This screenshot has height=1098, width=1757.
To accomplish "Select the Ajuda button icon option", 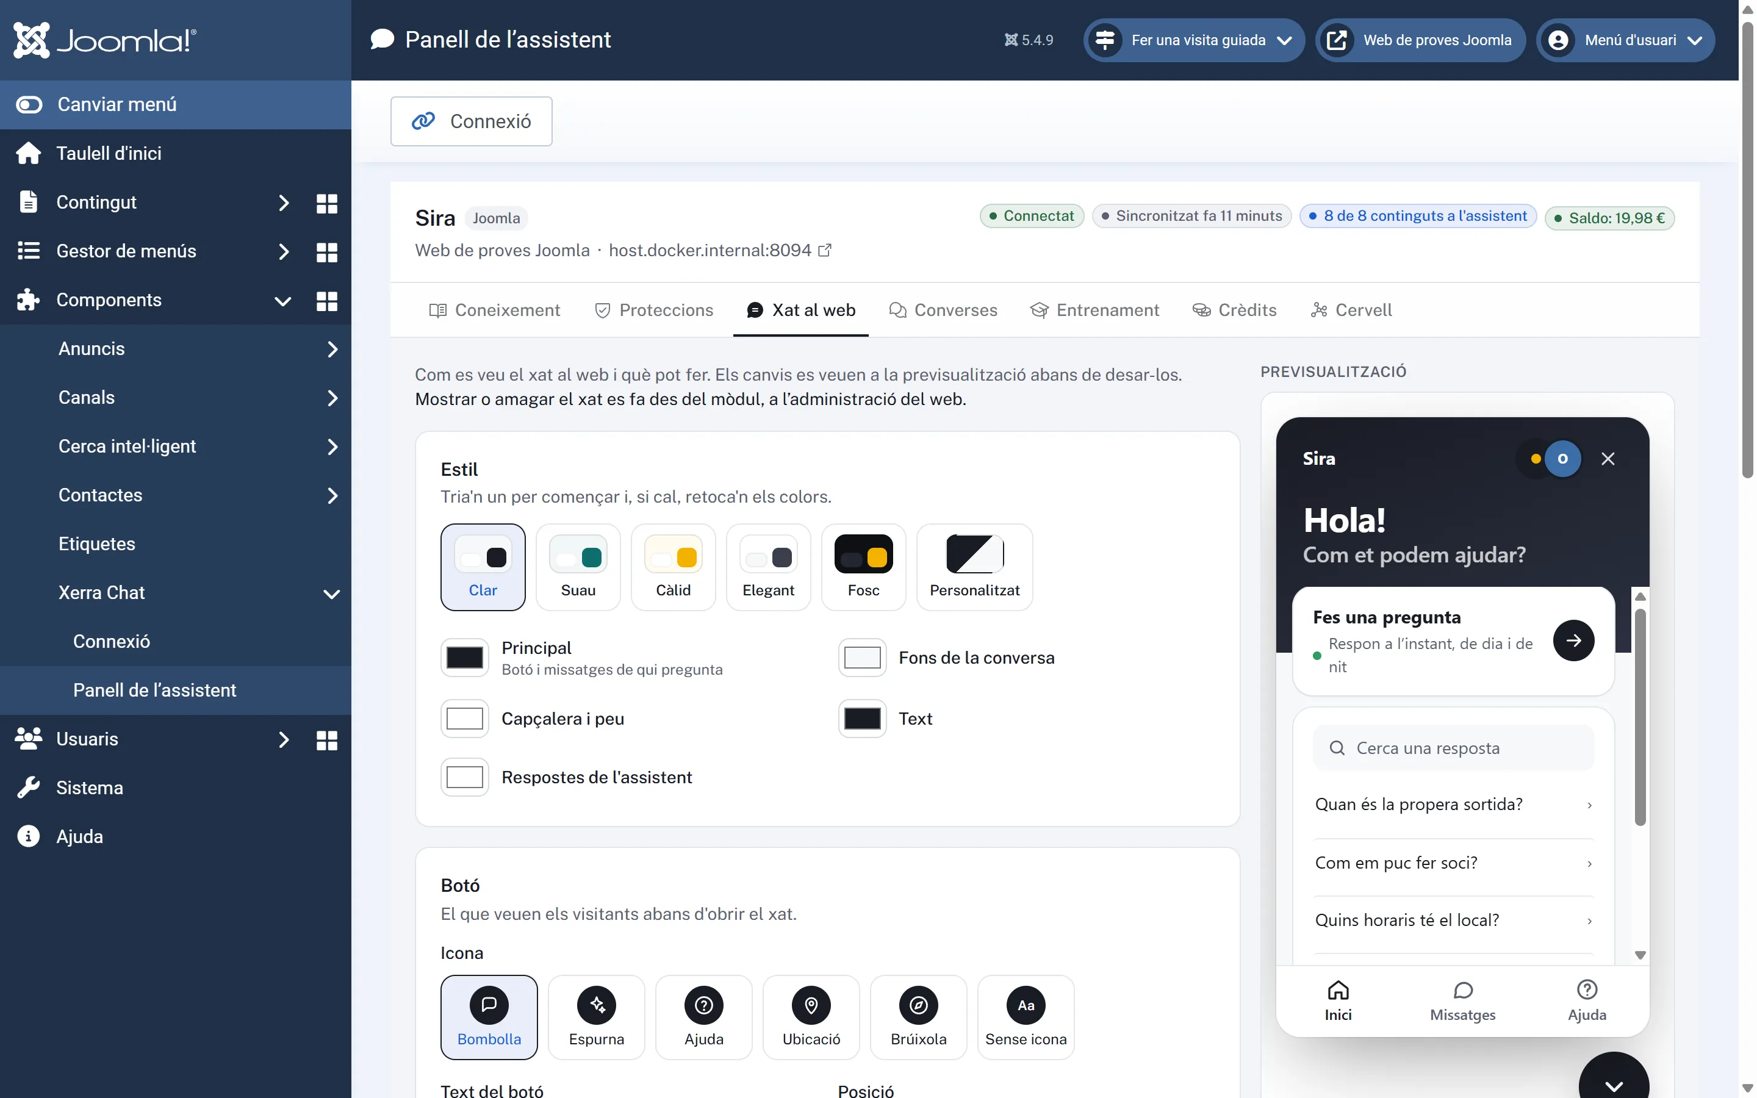I will tap(703, 1017).
